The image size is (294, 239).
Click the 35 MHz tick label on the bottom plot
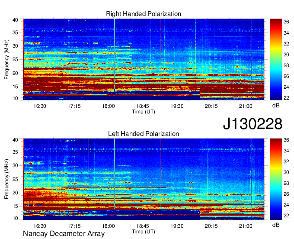coord(15,152)
